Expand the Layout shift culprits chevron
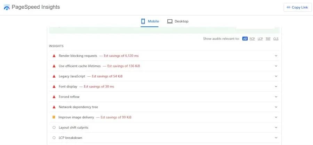 coord(276,127)
